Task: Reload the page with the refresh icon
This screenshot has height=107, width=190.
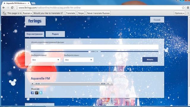Action: [12, 8]
